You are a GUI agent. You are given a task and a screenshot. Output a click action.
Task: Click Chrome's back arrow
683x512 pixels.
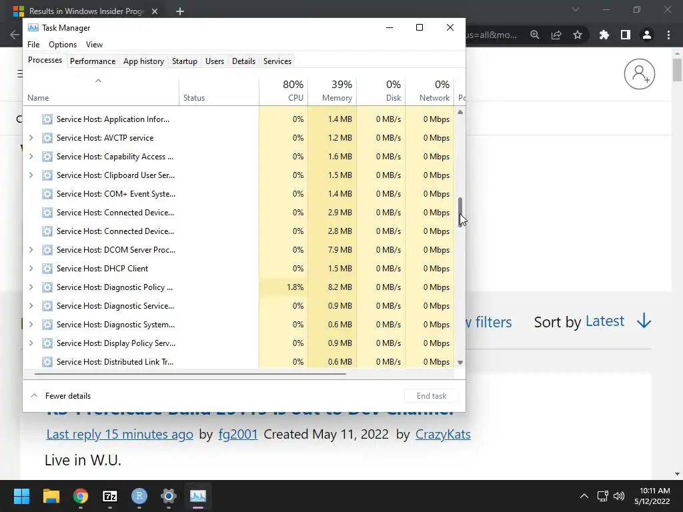click(x=15, y=35)
